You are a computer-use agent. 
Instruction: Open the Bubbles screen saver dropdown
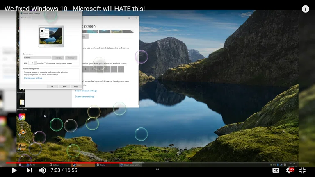coord(37,58)
